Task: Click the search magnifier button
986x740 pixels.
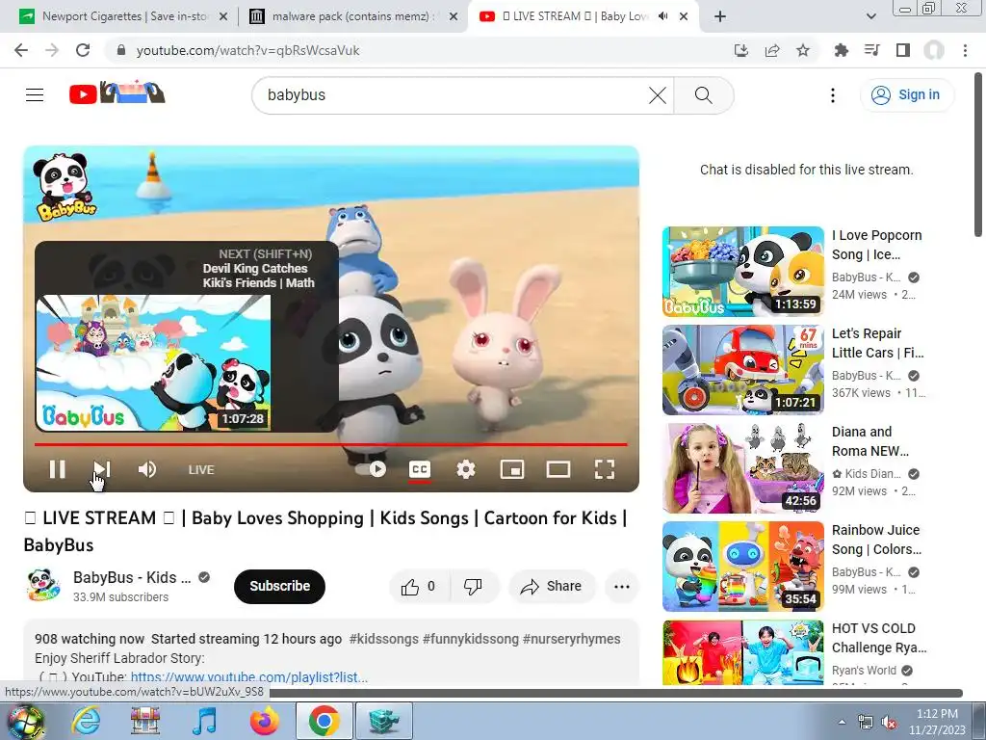Action: pos(704,95)
